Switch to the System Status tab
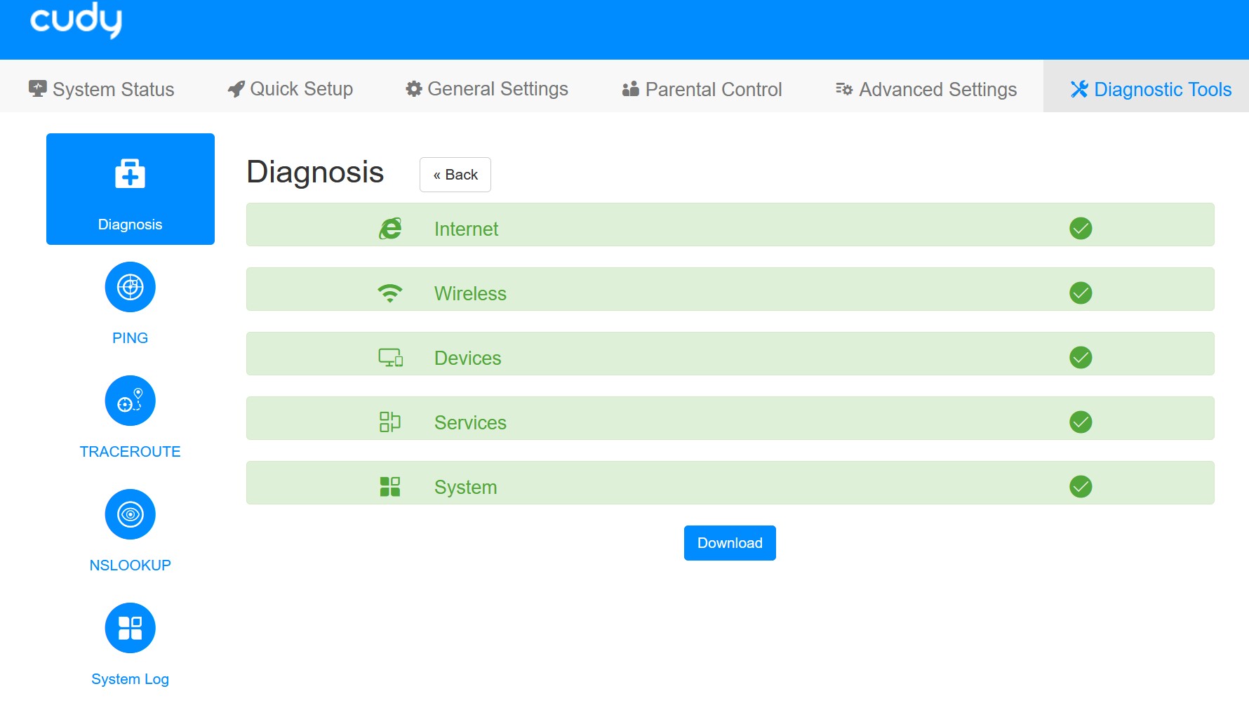 click(102, 89)
